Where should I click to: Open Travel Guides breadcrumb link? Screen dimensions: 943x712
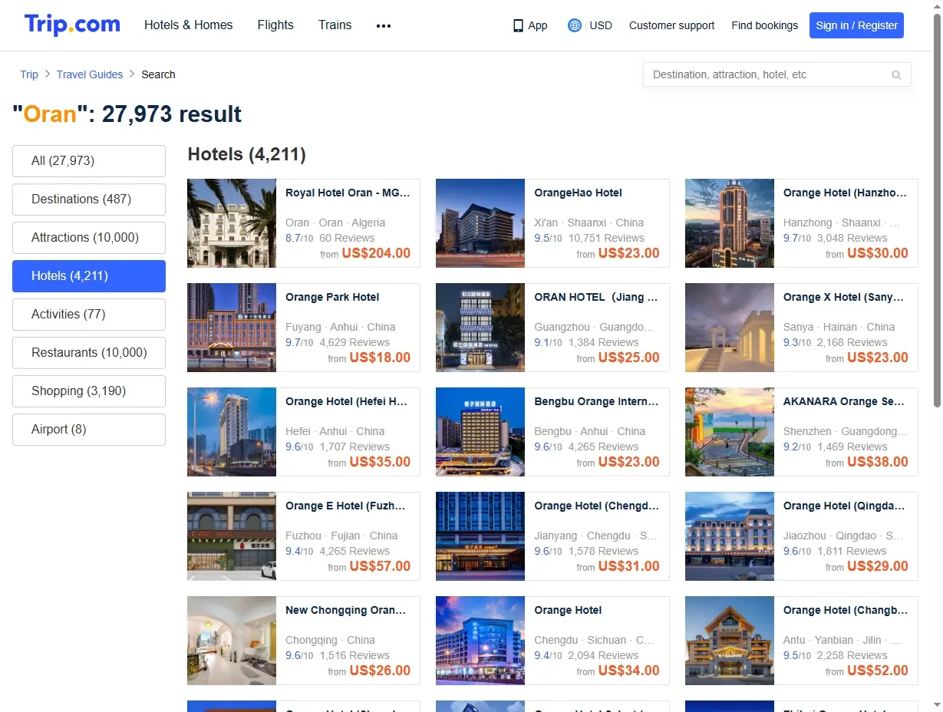coord(90,74)
